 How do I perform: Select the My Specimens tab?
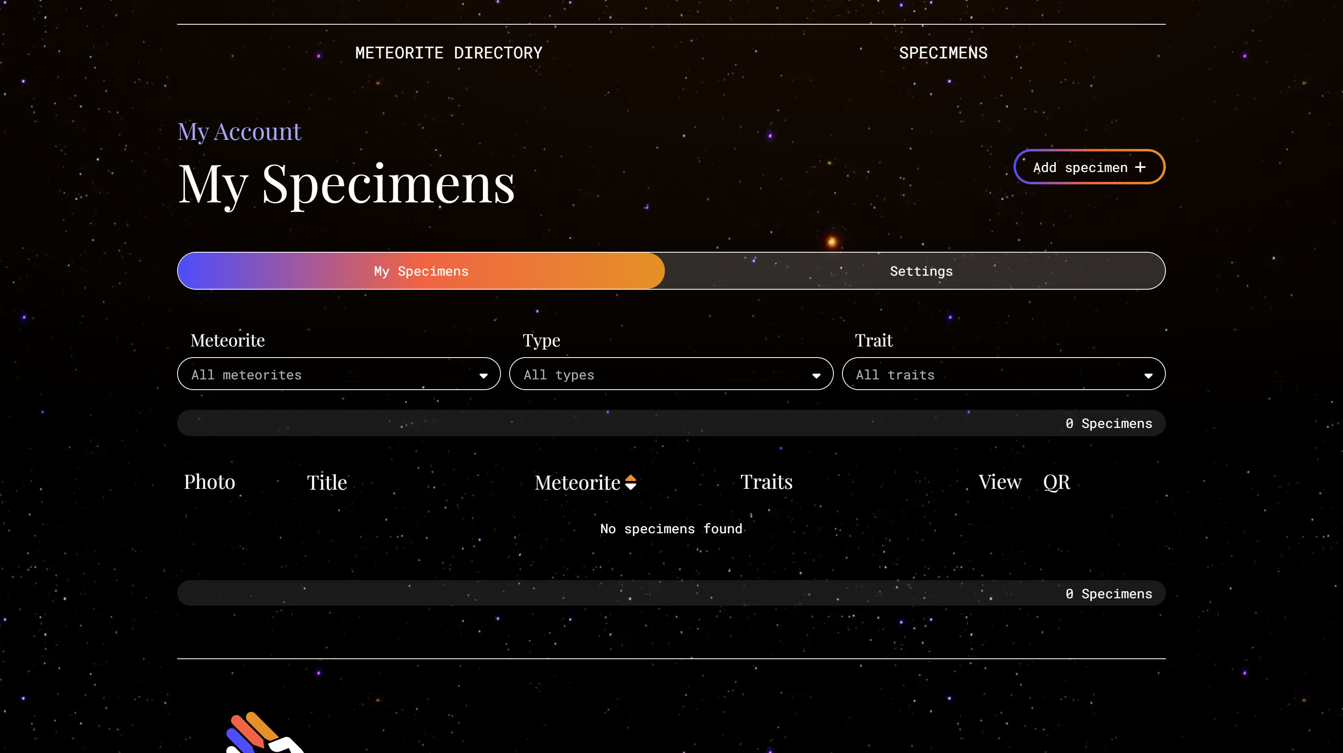point(421,271)
